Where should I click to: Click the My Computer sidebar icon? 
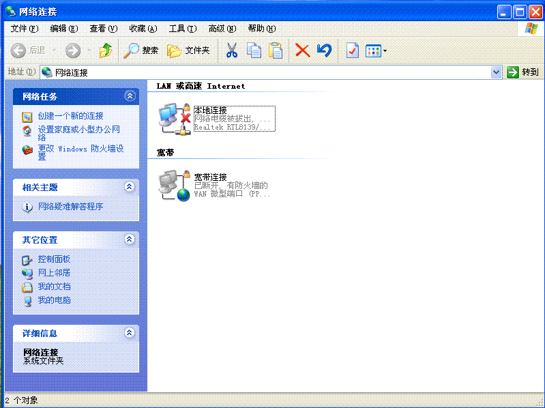point(27,301)
